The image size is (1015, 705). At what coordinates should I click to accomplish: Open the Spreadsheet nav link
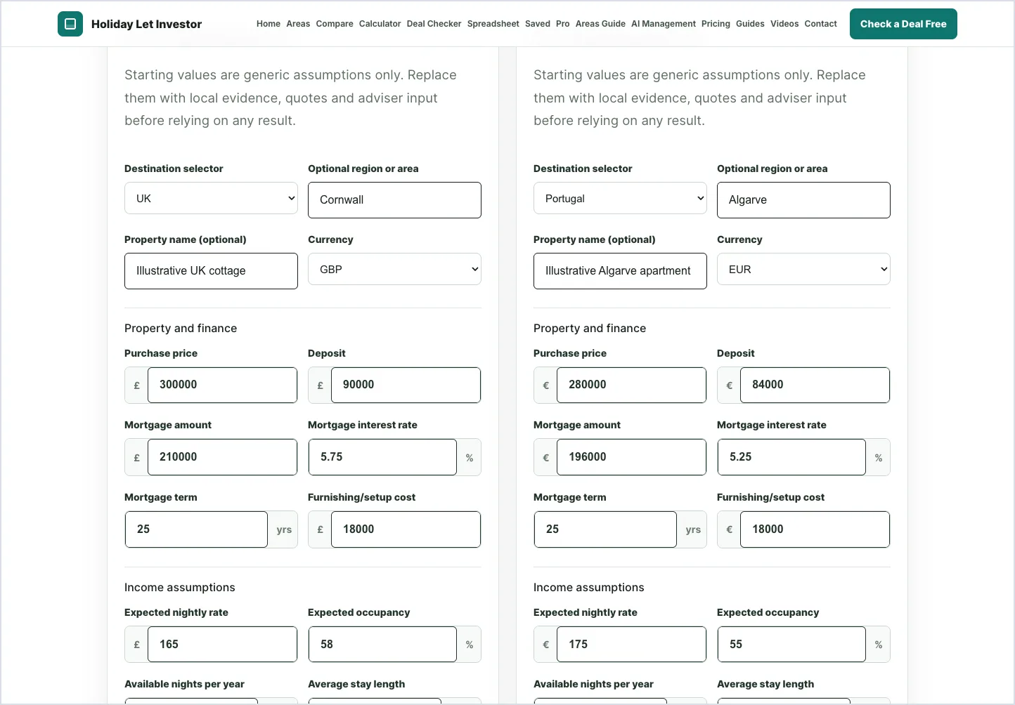(493, 24)
